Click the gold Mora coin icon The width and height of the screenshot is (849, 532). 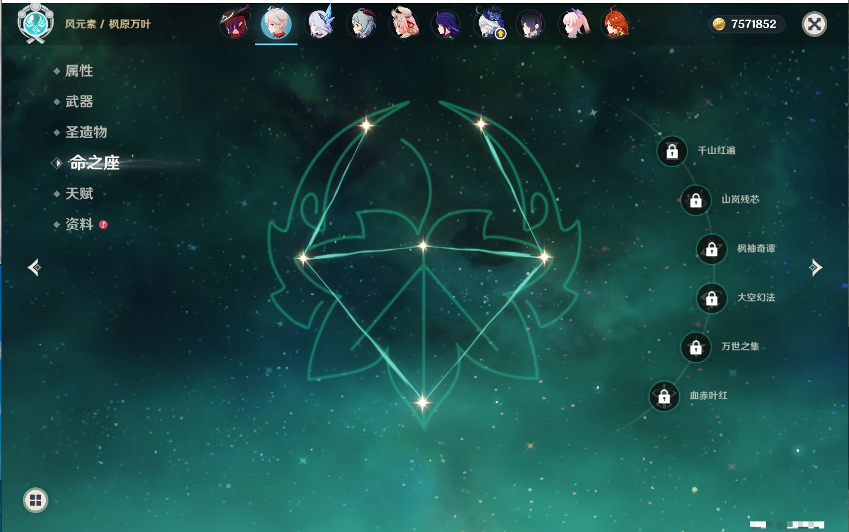tap(718, 24)
